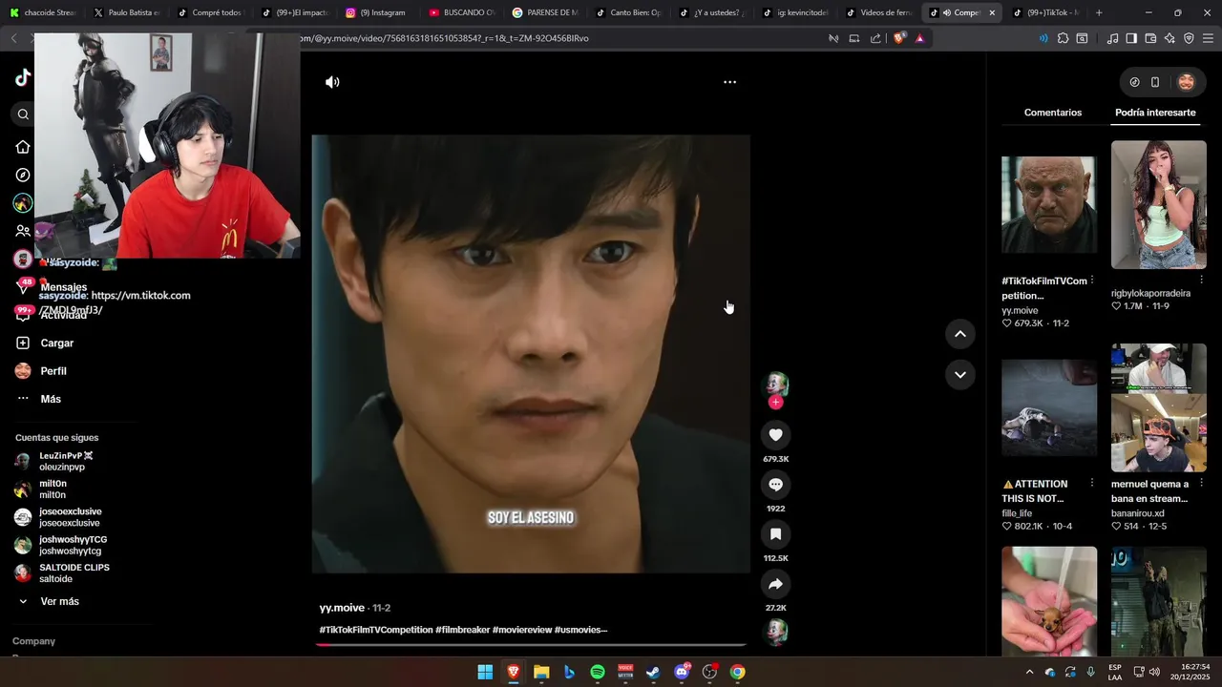Open the joseoexclusive followed account
Screen dimensions: 1222x687
click(x=58, y=517)
